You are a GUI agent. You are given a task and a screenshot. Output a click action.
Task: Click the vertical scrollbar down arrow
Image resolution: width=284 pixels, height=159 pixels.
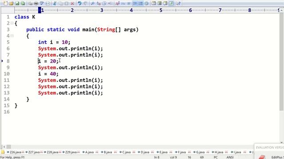(x=282, y=142)
